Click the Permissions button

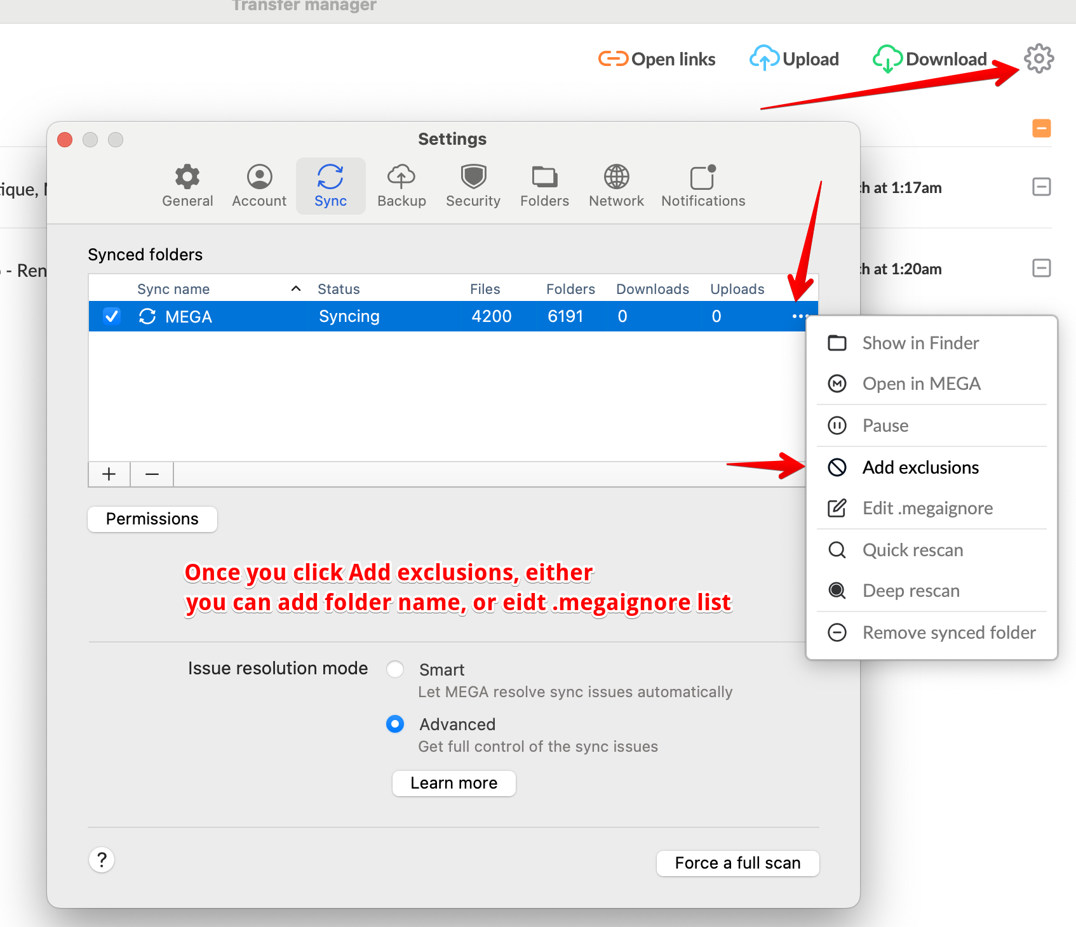(x=152, y=519)
